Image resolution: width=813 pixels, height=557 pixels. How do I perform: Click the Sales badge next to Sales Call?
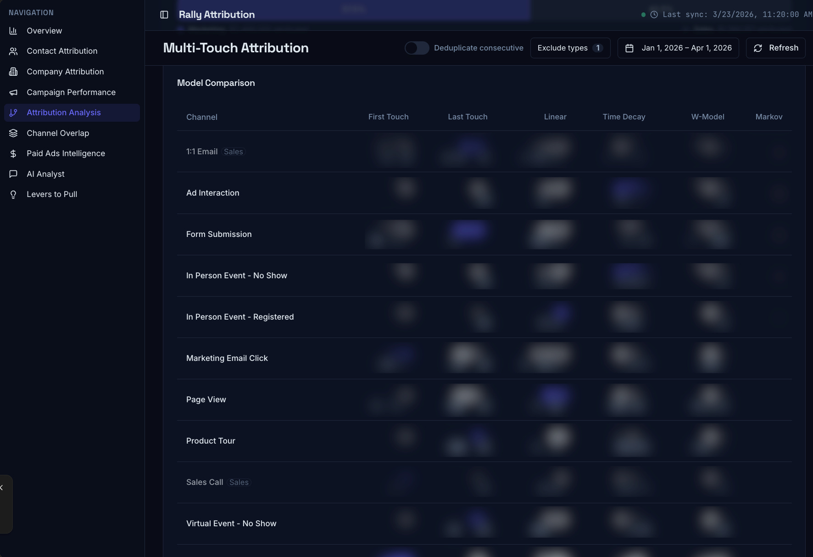tap(239, 482)
